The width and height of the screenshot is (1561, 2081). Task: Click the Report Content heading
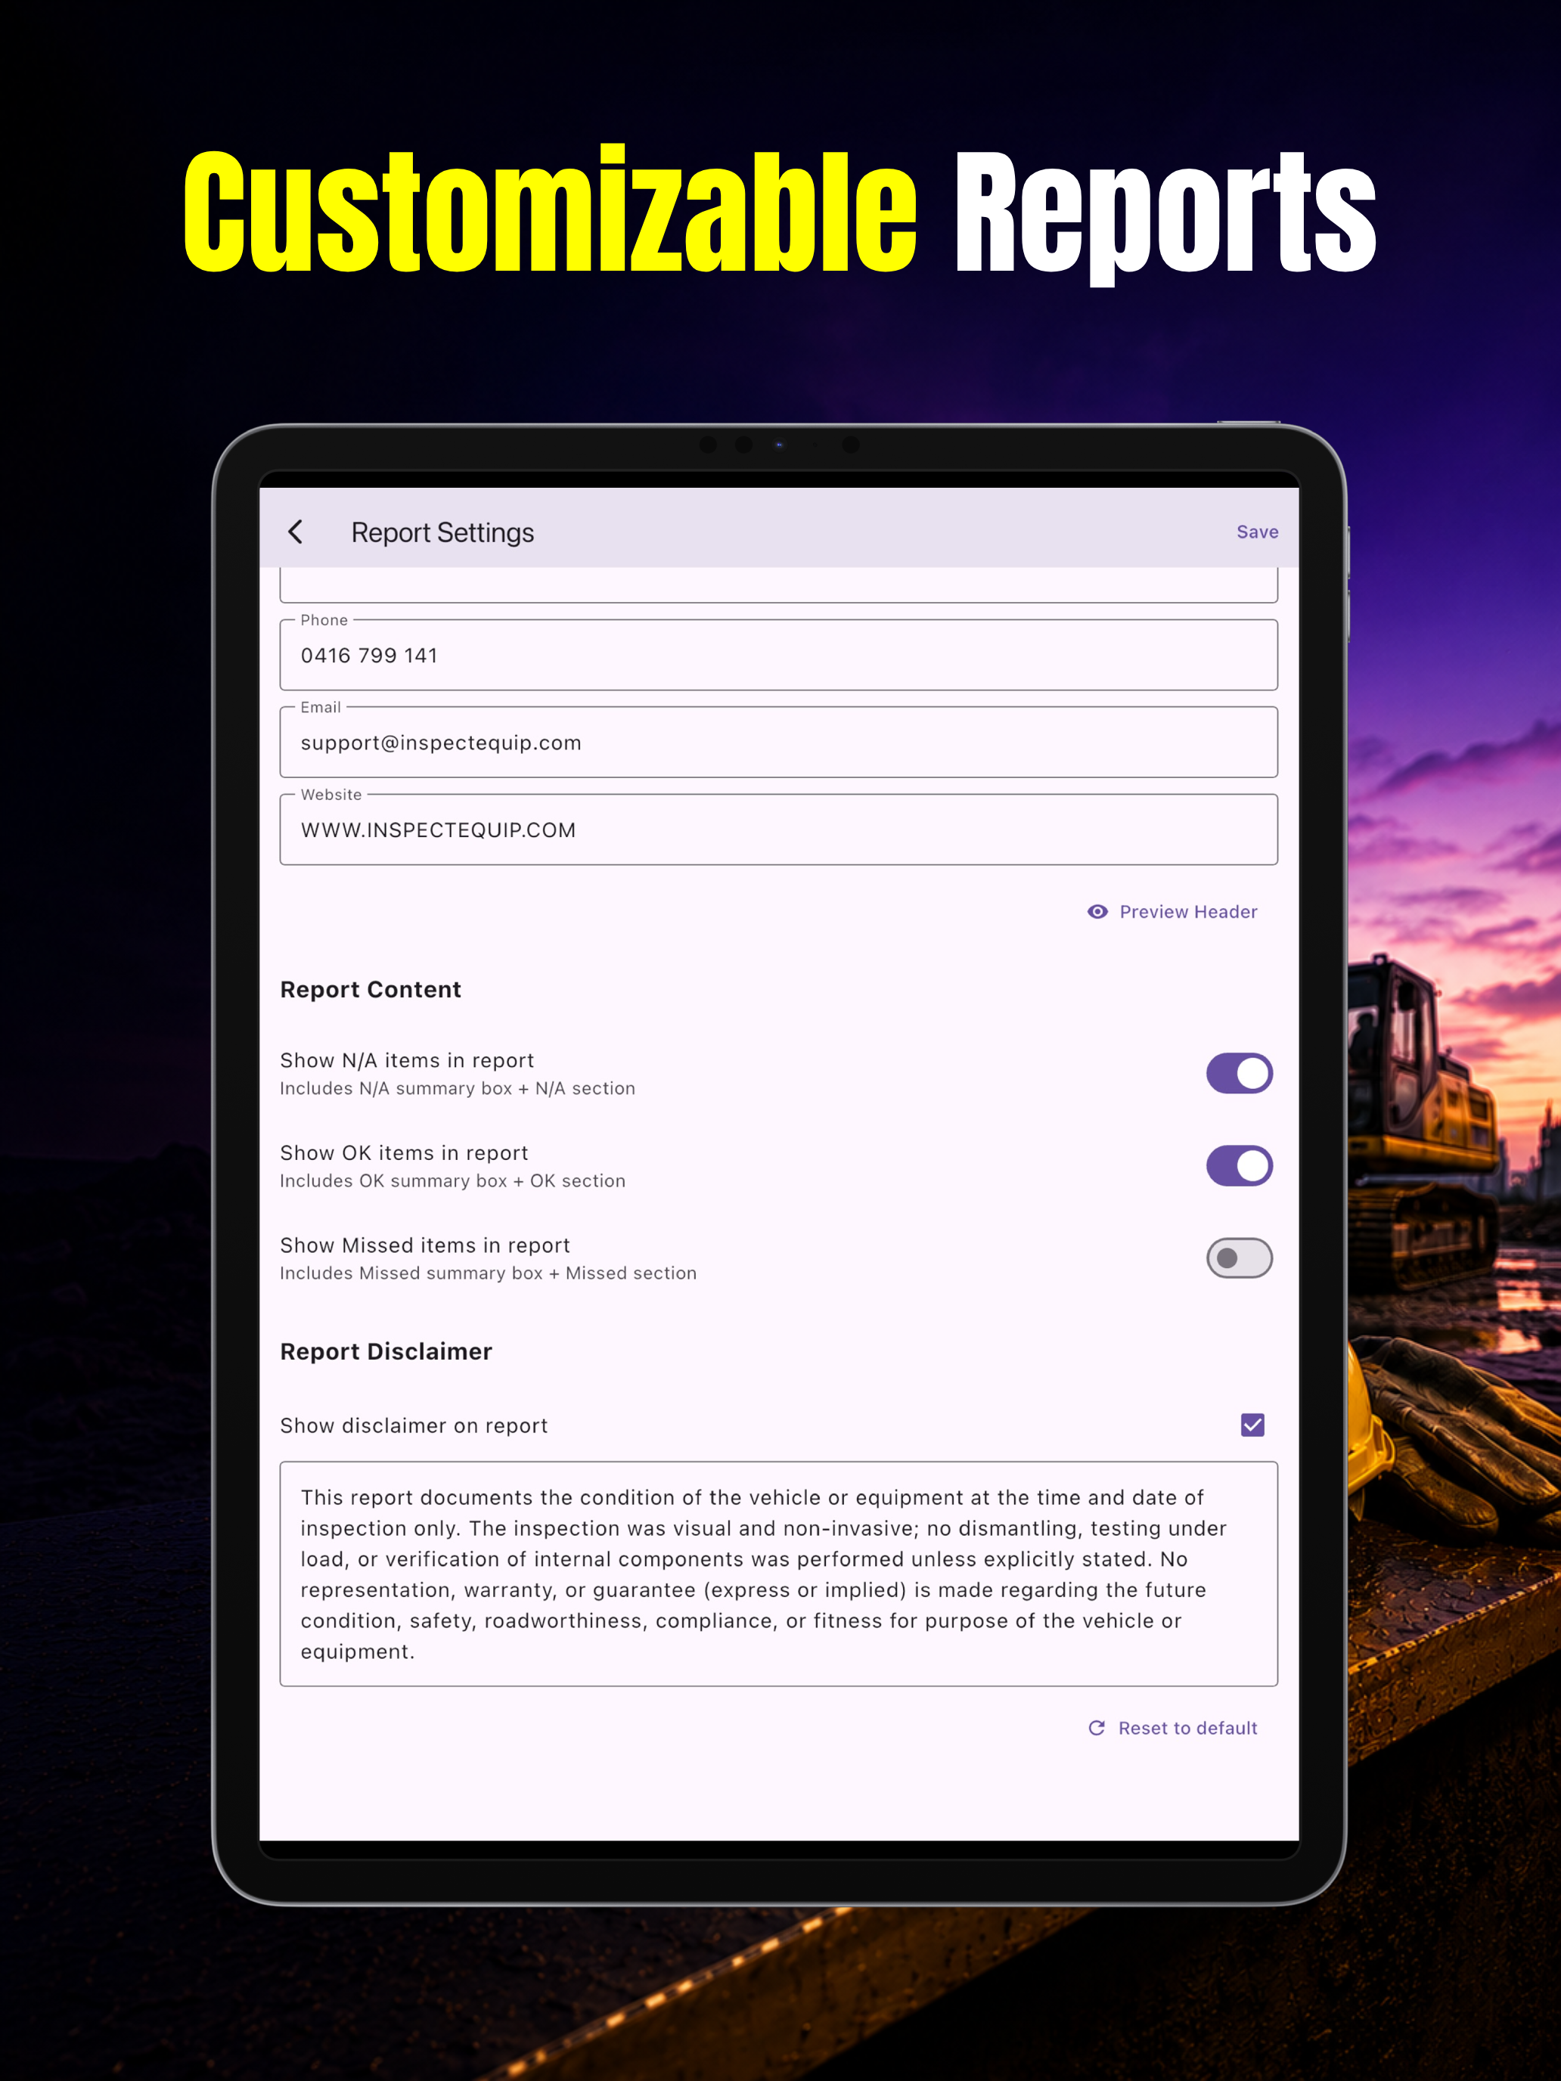pyautogui.click(x=371, y=990)
